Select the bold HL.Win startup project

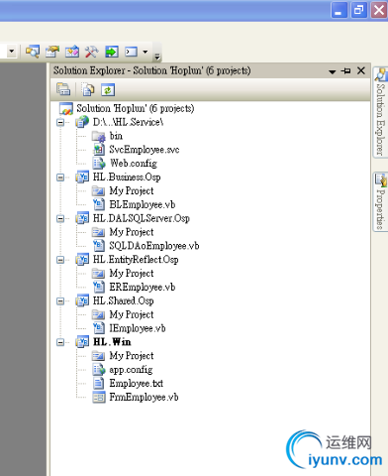coord(112,342)
